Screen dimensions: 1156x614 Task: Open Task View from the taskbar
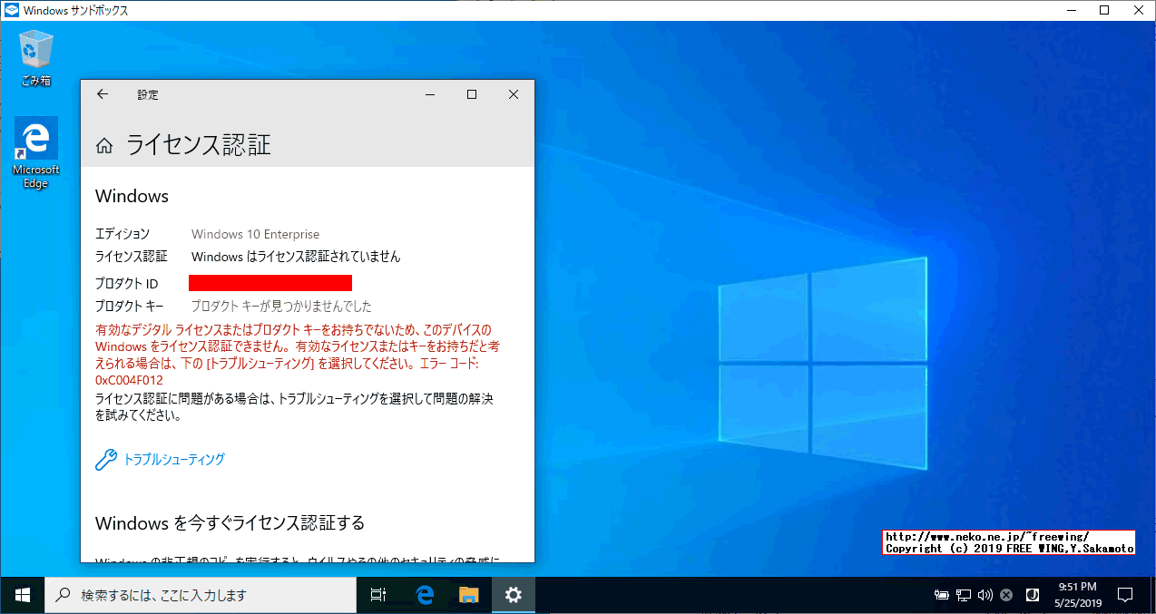pos(378,594)
